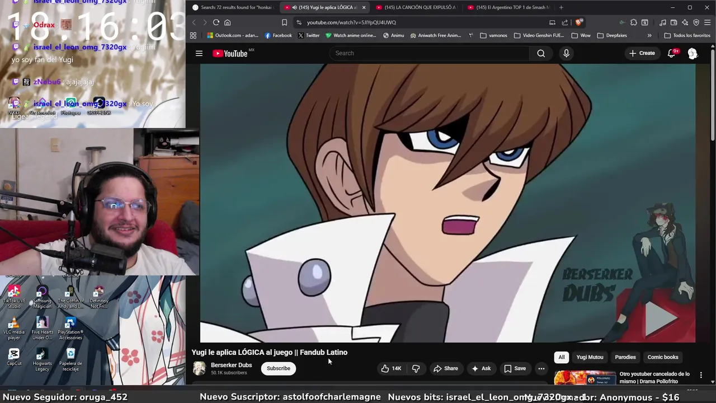Screen dimensions: 716x403
Task: Select the Yugi Mutou filter chip
Action: (590, 357)
